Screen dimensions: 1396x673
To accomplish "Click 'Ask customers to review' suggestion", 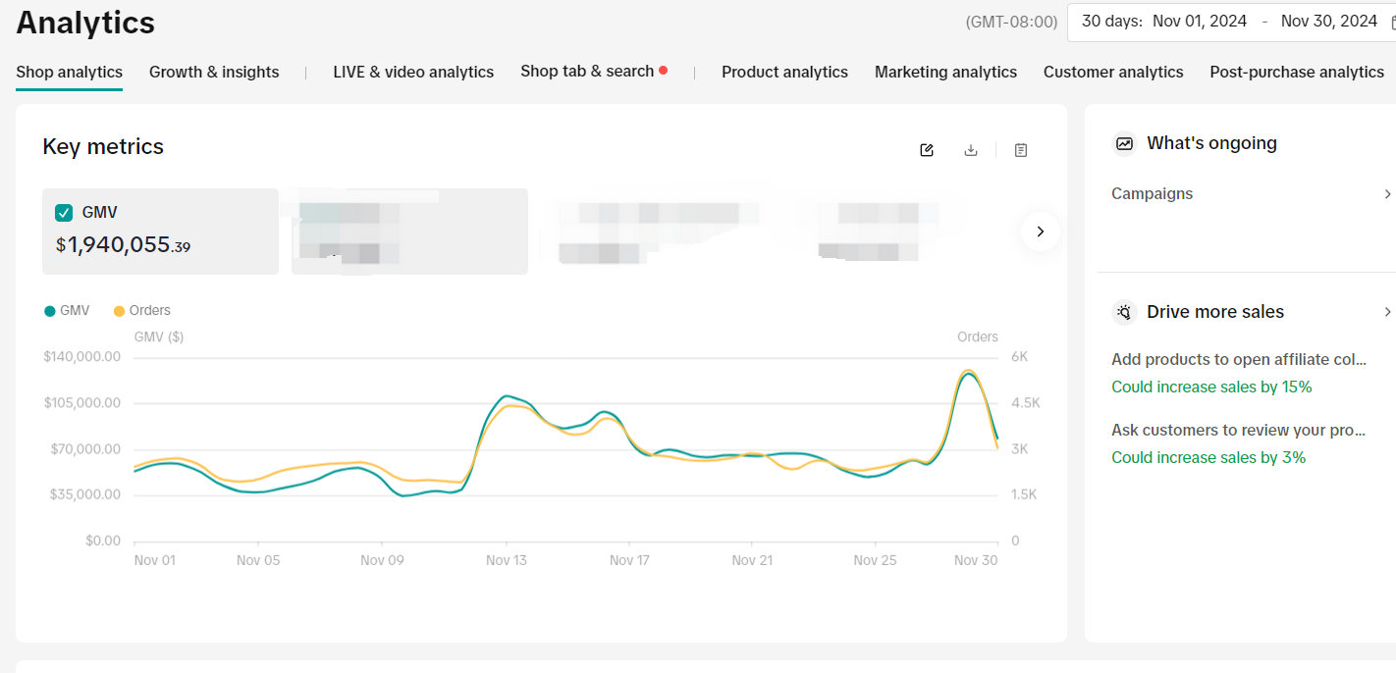I will 1238,431.
